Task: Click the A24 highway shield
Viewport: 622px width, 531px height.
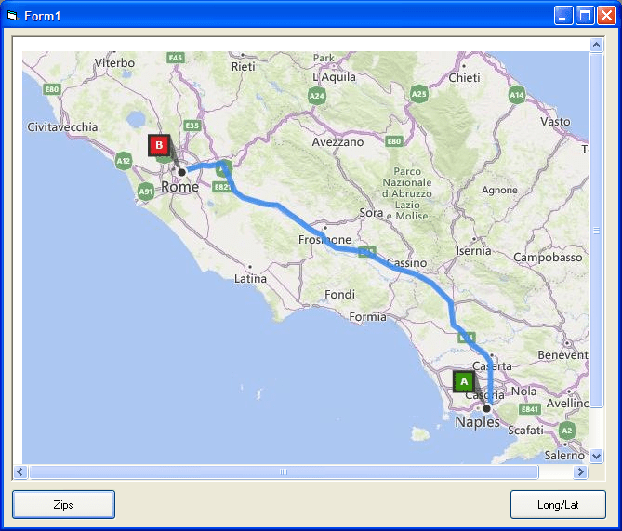Action: click(317, 96)
